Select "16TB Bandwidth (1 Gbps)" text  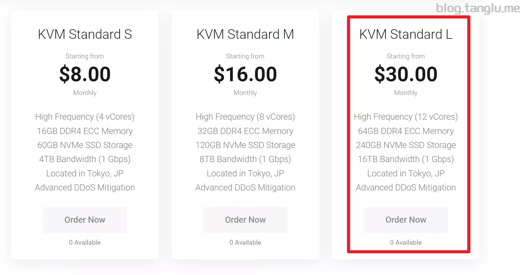(406, 159)
